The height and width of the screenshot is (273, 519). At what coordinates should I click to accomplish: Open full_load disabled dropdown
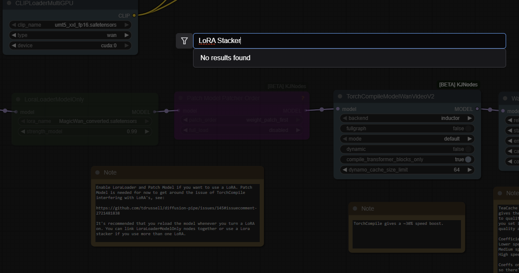click(x=242, y=130)
